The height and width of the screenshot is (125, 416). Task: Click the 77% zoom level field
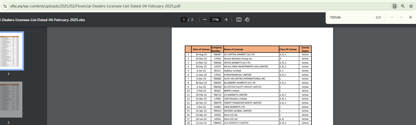(215, 20)
